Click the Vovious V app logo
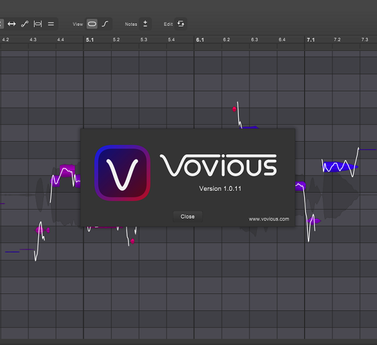Screen dimensions: 377x345 coord(123,172)
